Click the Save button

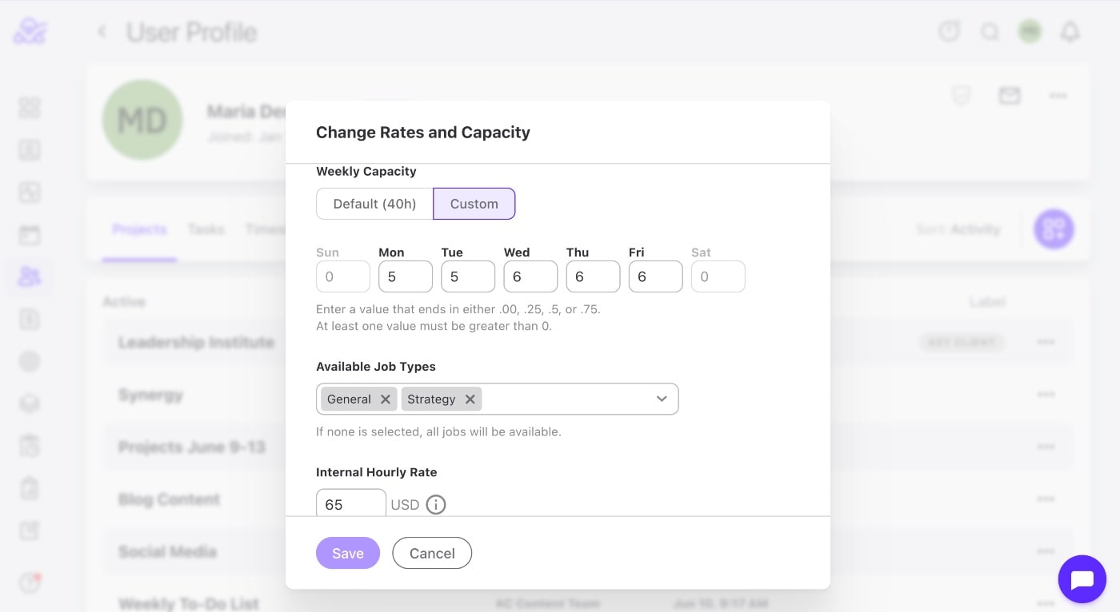pos(348,553)
